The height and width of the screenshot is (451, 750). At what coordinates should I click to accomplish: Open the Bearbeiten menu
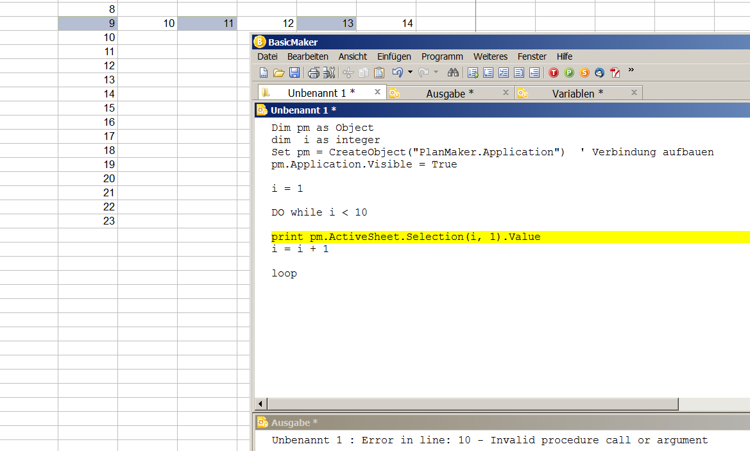coord(307,56)
